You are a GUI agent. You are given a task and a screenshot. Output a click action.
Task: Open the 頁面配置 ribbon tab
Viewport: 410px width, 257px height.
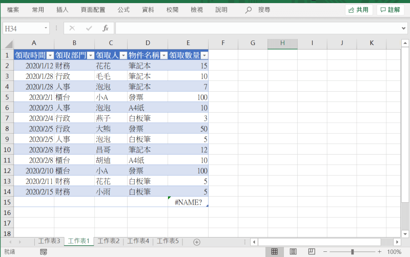click(93, 10)
